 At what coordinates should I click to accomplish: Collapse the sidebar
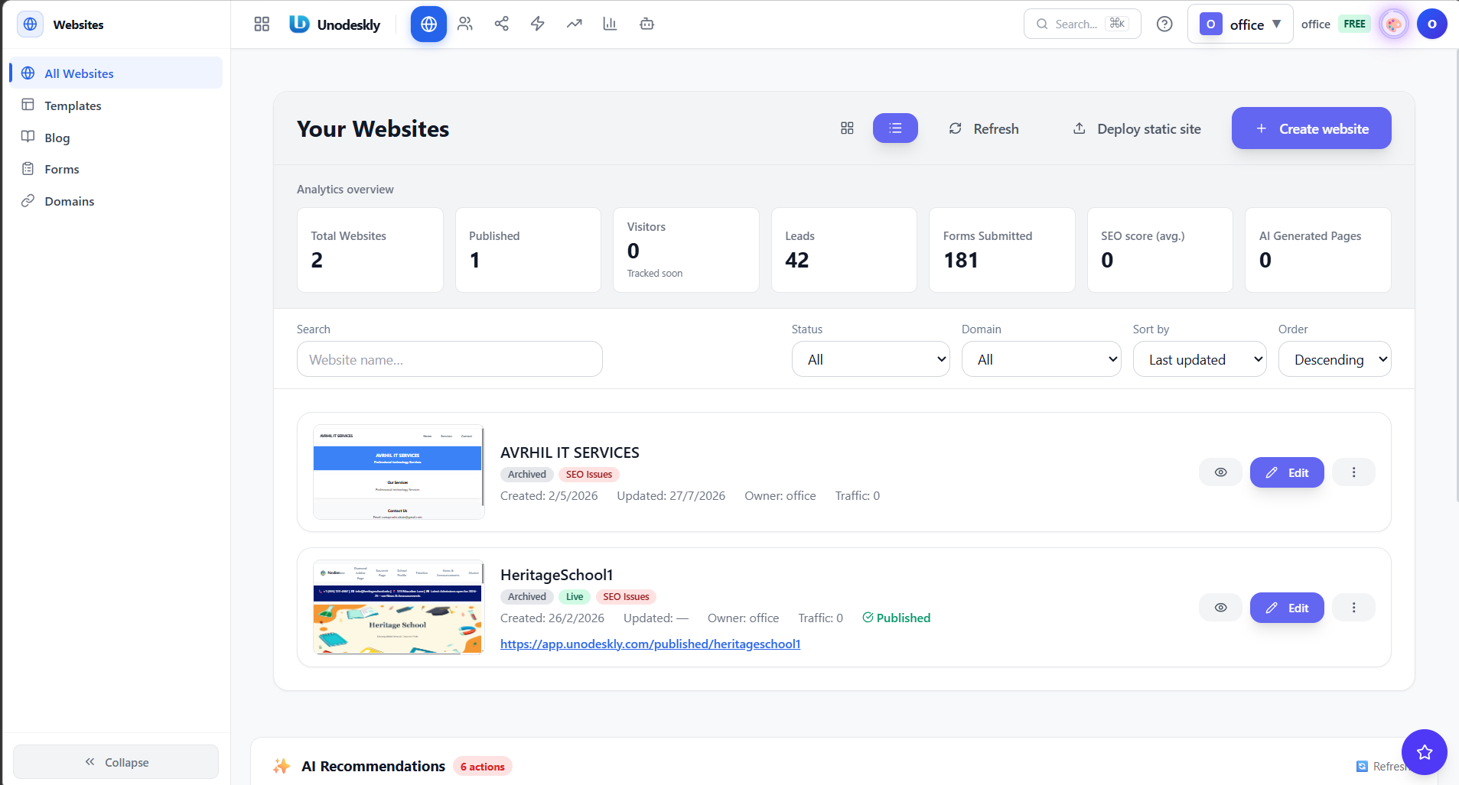click(116, 762)
